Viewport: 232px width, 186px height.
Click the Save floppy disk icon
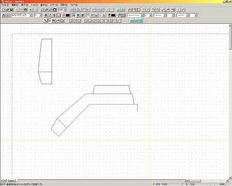(11, 10)
